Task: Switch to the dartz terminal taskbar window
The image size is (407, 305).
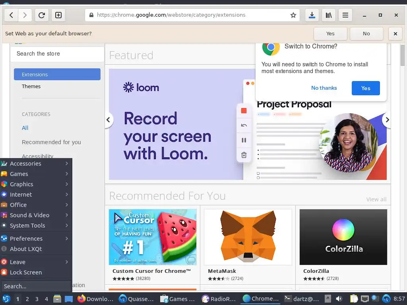Action: (302, 299)
